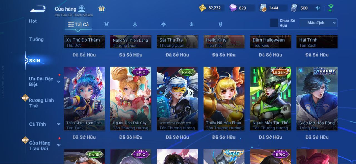Expand the Ưu Đãi Đặc Biệt menu

pyautogui.click(x=59, y=82)
